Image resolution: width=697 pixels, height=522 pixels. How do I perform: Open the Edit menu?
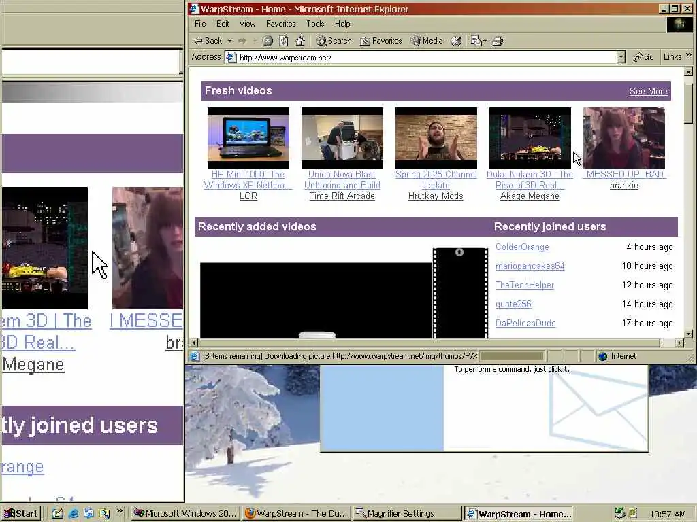[x=223, y=24]
